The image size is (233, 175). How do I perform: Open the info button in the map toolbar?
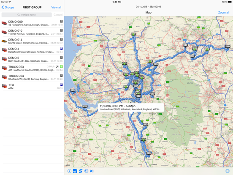[69, 171]
